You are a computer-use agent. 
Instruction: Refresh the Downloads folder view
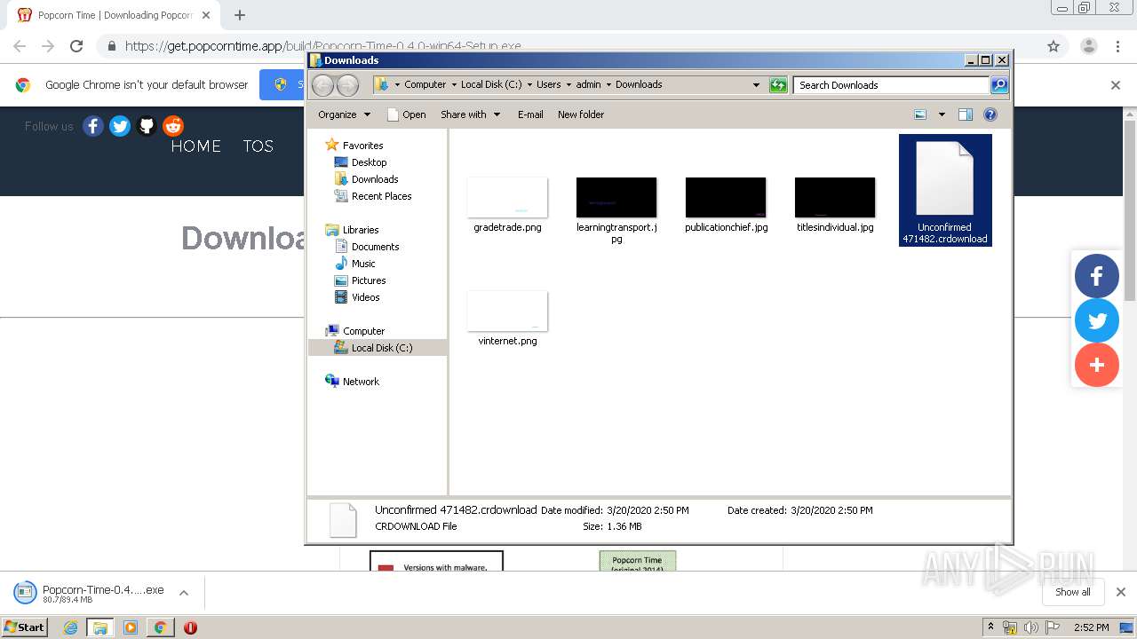coord(778,85)
